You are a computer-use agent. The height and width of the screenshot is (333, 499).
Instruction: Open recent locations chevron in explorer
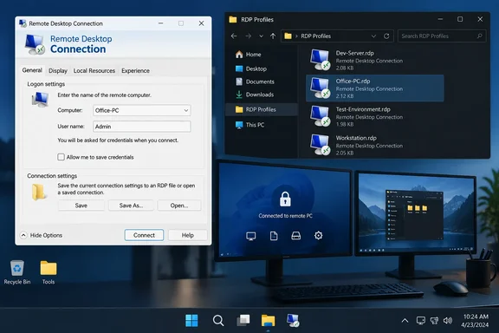pyautogui.click(x=261, y=36)
